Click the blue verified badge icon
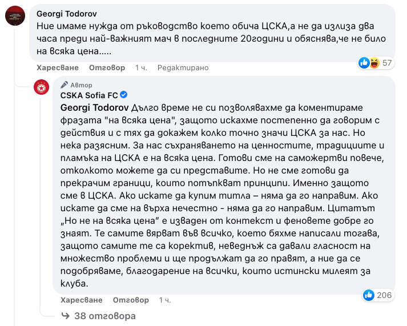 [x=123, y=95]
